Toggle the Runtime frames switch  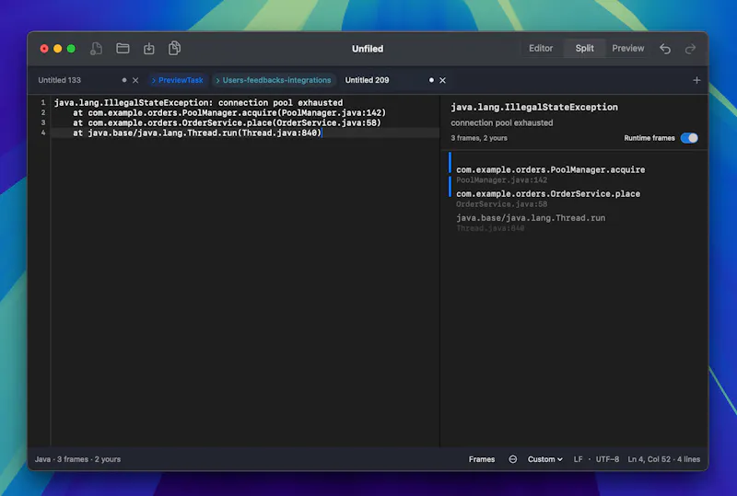(x=689, y=138)
